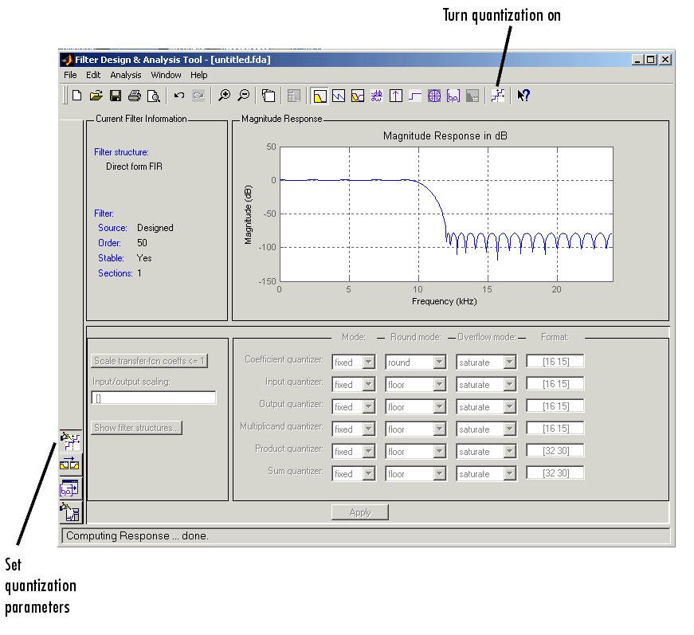Click the New filter design toolbar icon
Screen dimensions: 694x635
point(77,96)
